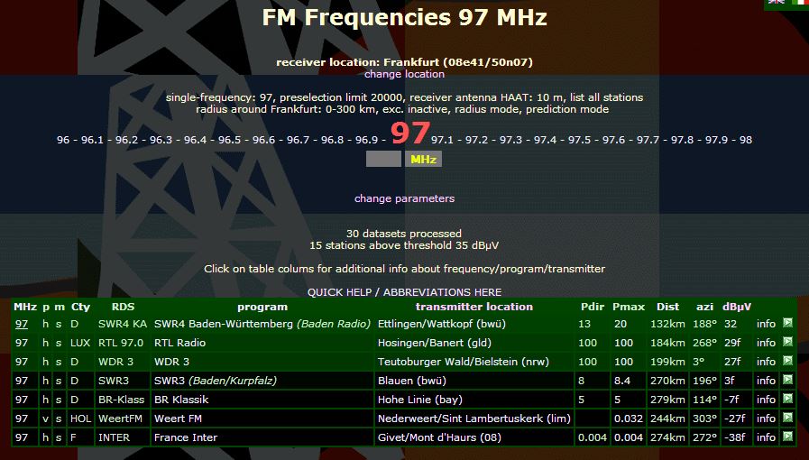Jump to frequency 96.7

coord(299,140)
